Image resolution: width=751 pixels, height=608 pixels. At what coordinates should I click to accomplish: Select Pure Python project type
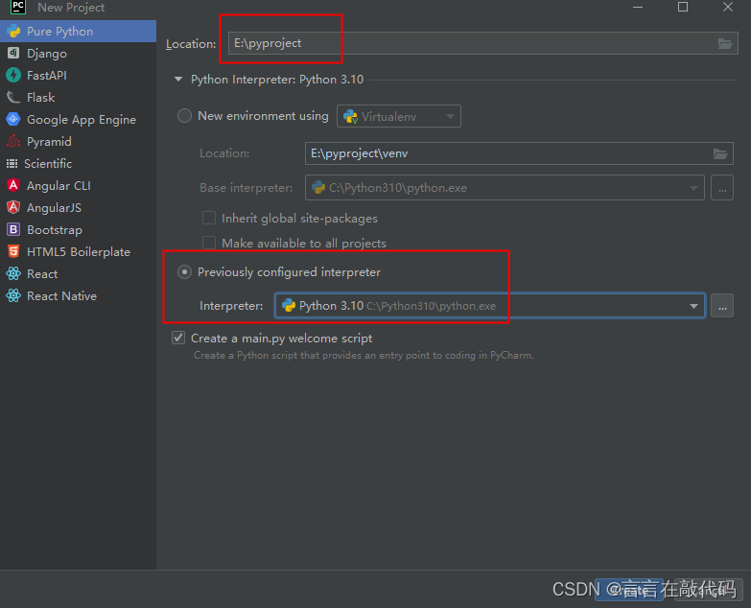point(78,31)
